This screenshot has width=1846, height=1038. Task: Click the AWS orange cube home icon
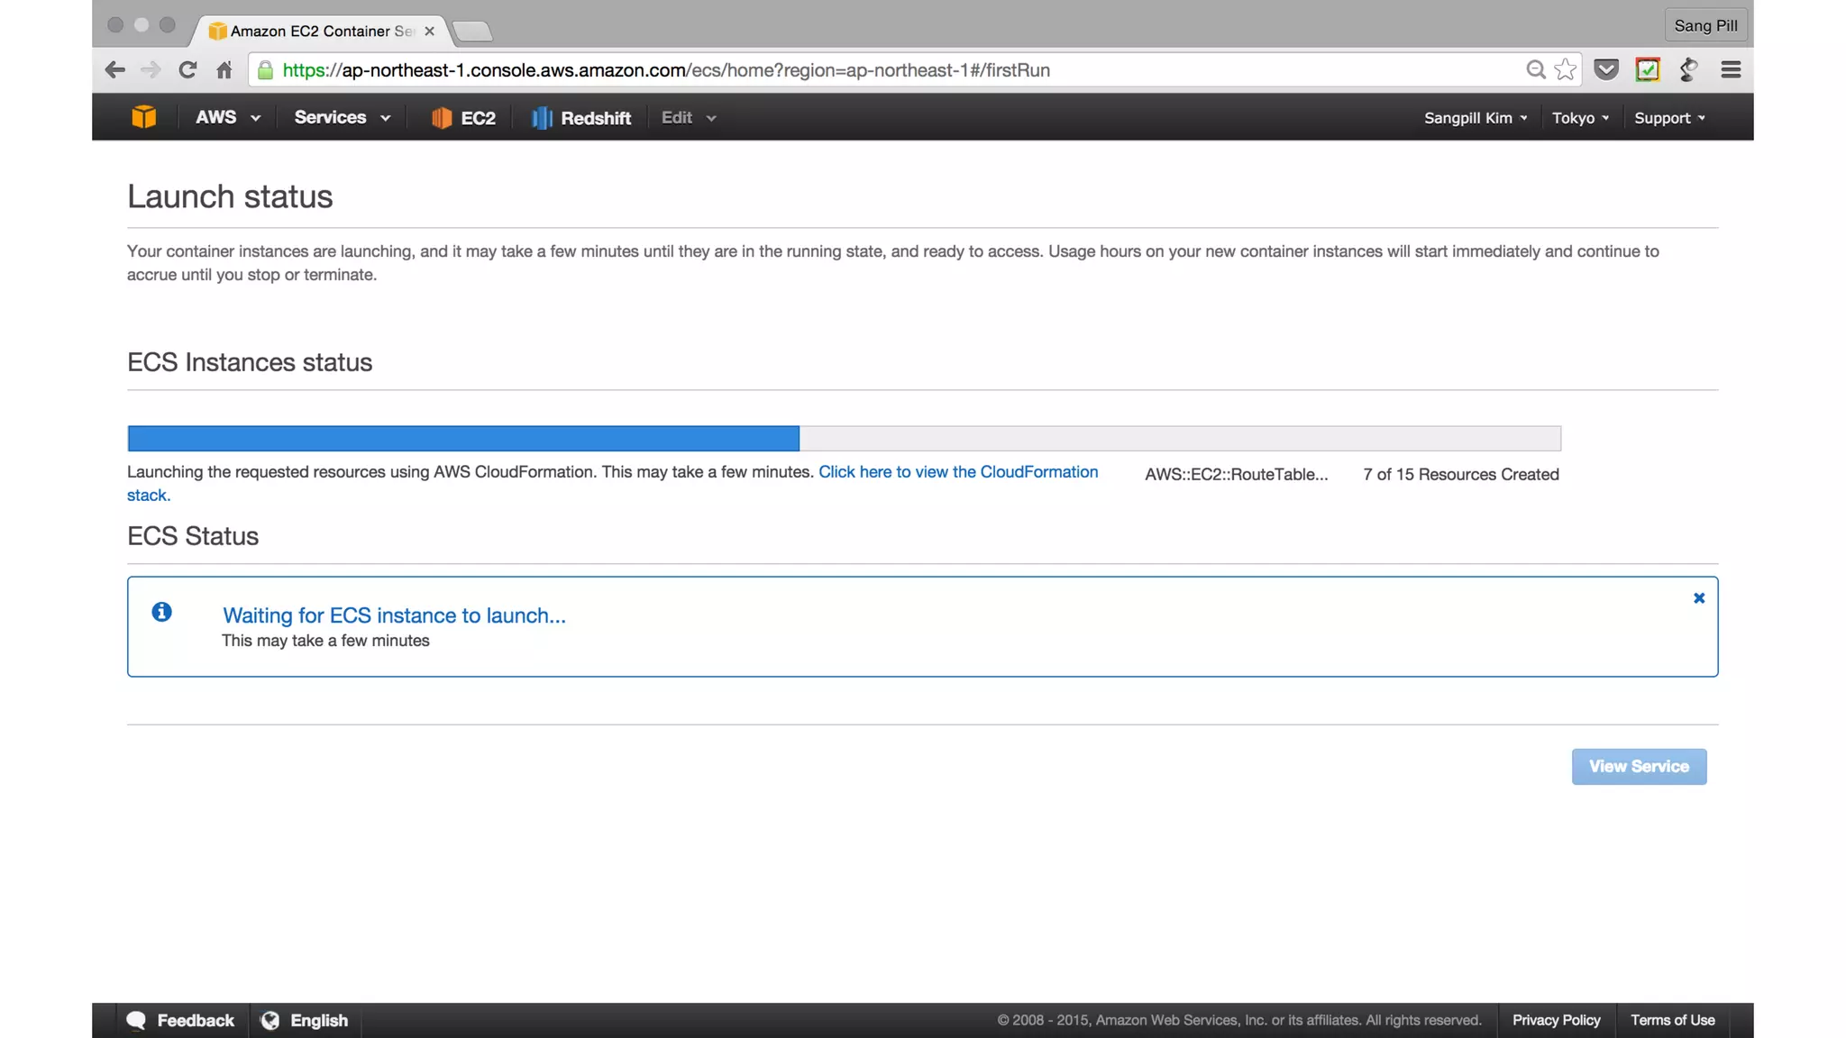(x=143, y=117)
